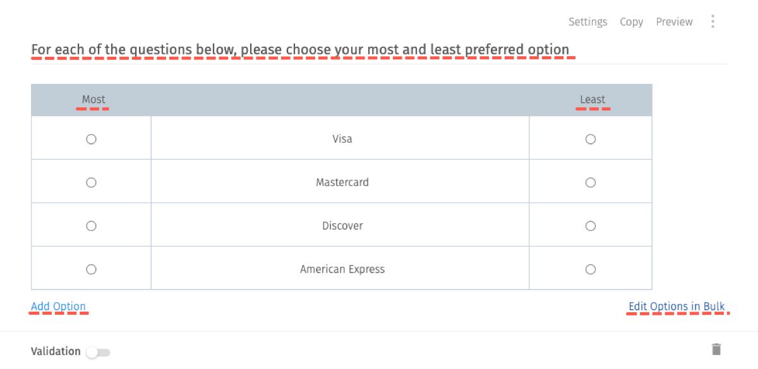Select the Most radio button for Visa

tap(90, 139)
